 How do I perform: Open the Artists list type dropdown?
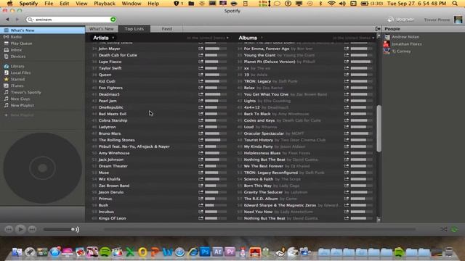[x=103, y=38]
